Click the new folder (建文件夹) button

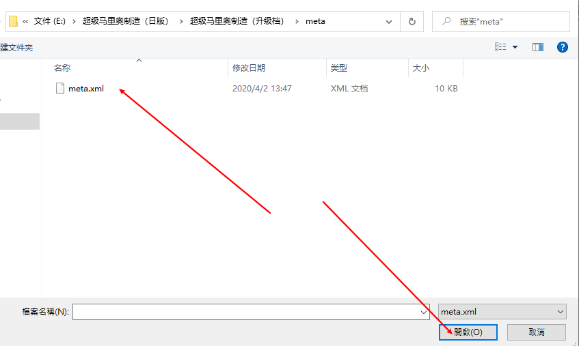(16, 48)
